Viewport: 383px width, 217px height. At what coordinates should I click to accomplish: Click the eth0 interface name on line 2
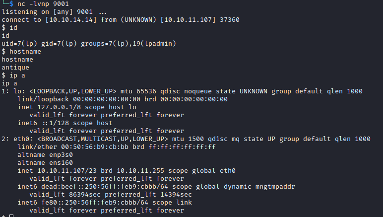pos(21,139)
